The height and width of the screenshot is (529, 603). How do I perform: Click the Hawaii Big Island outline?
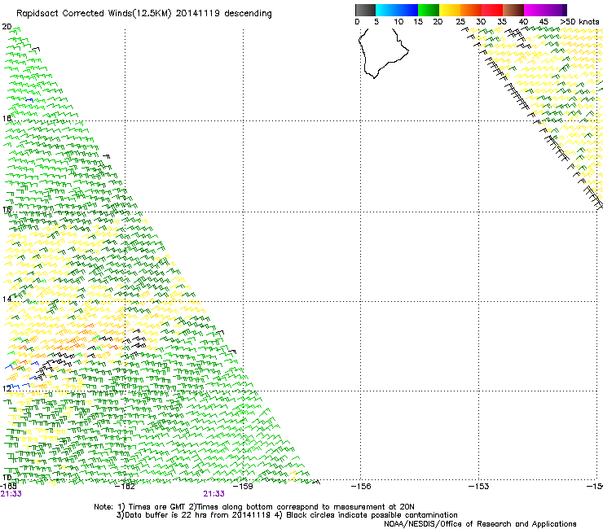tap(384, 54)
